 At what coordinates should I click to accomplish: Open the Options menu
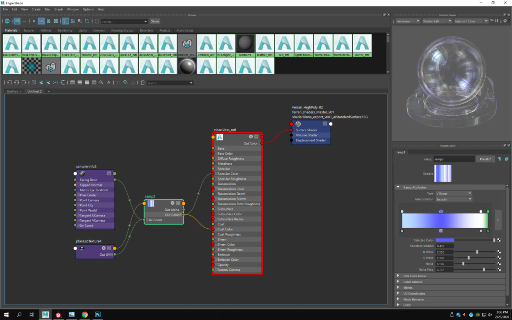click(x=88, y=9)
